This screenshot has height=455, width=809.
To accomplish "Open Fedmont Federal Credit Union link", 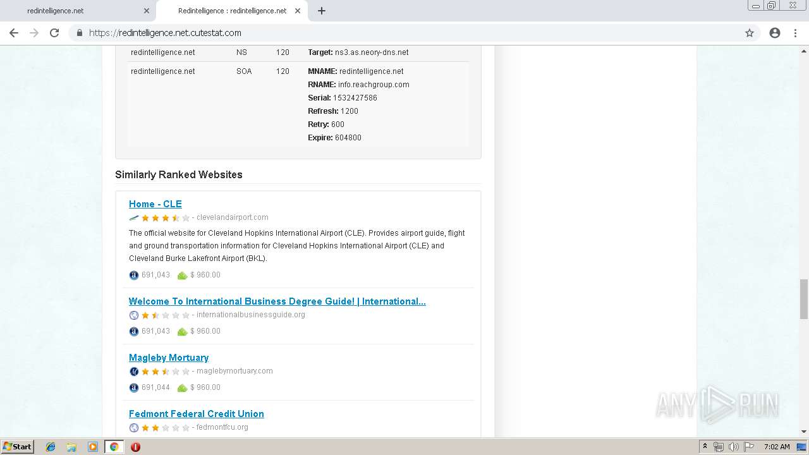I will click(x=197, y=414).
